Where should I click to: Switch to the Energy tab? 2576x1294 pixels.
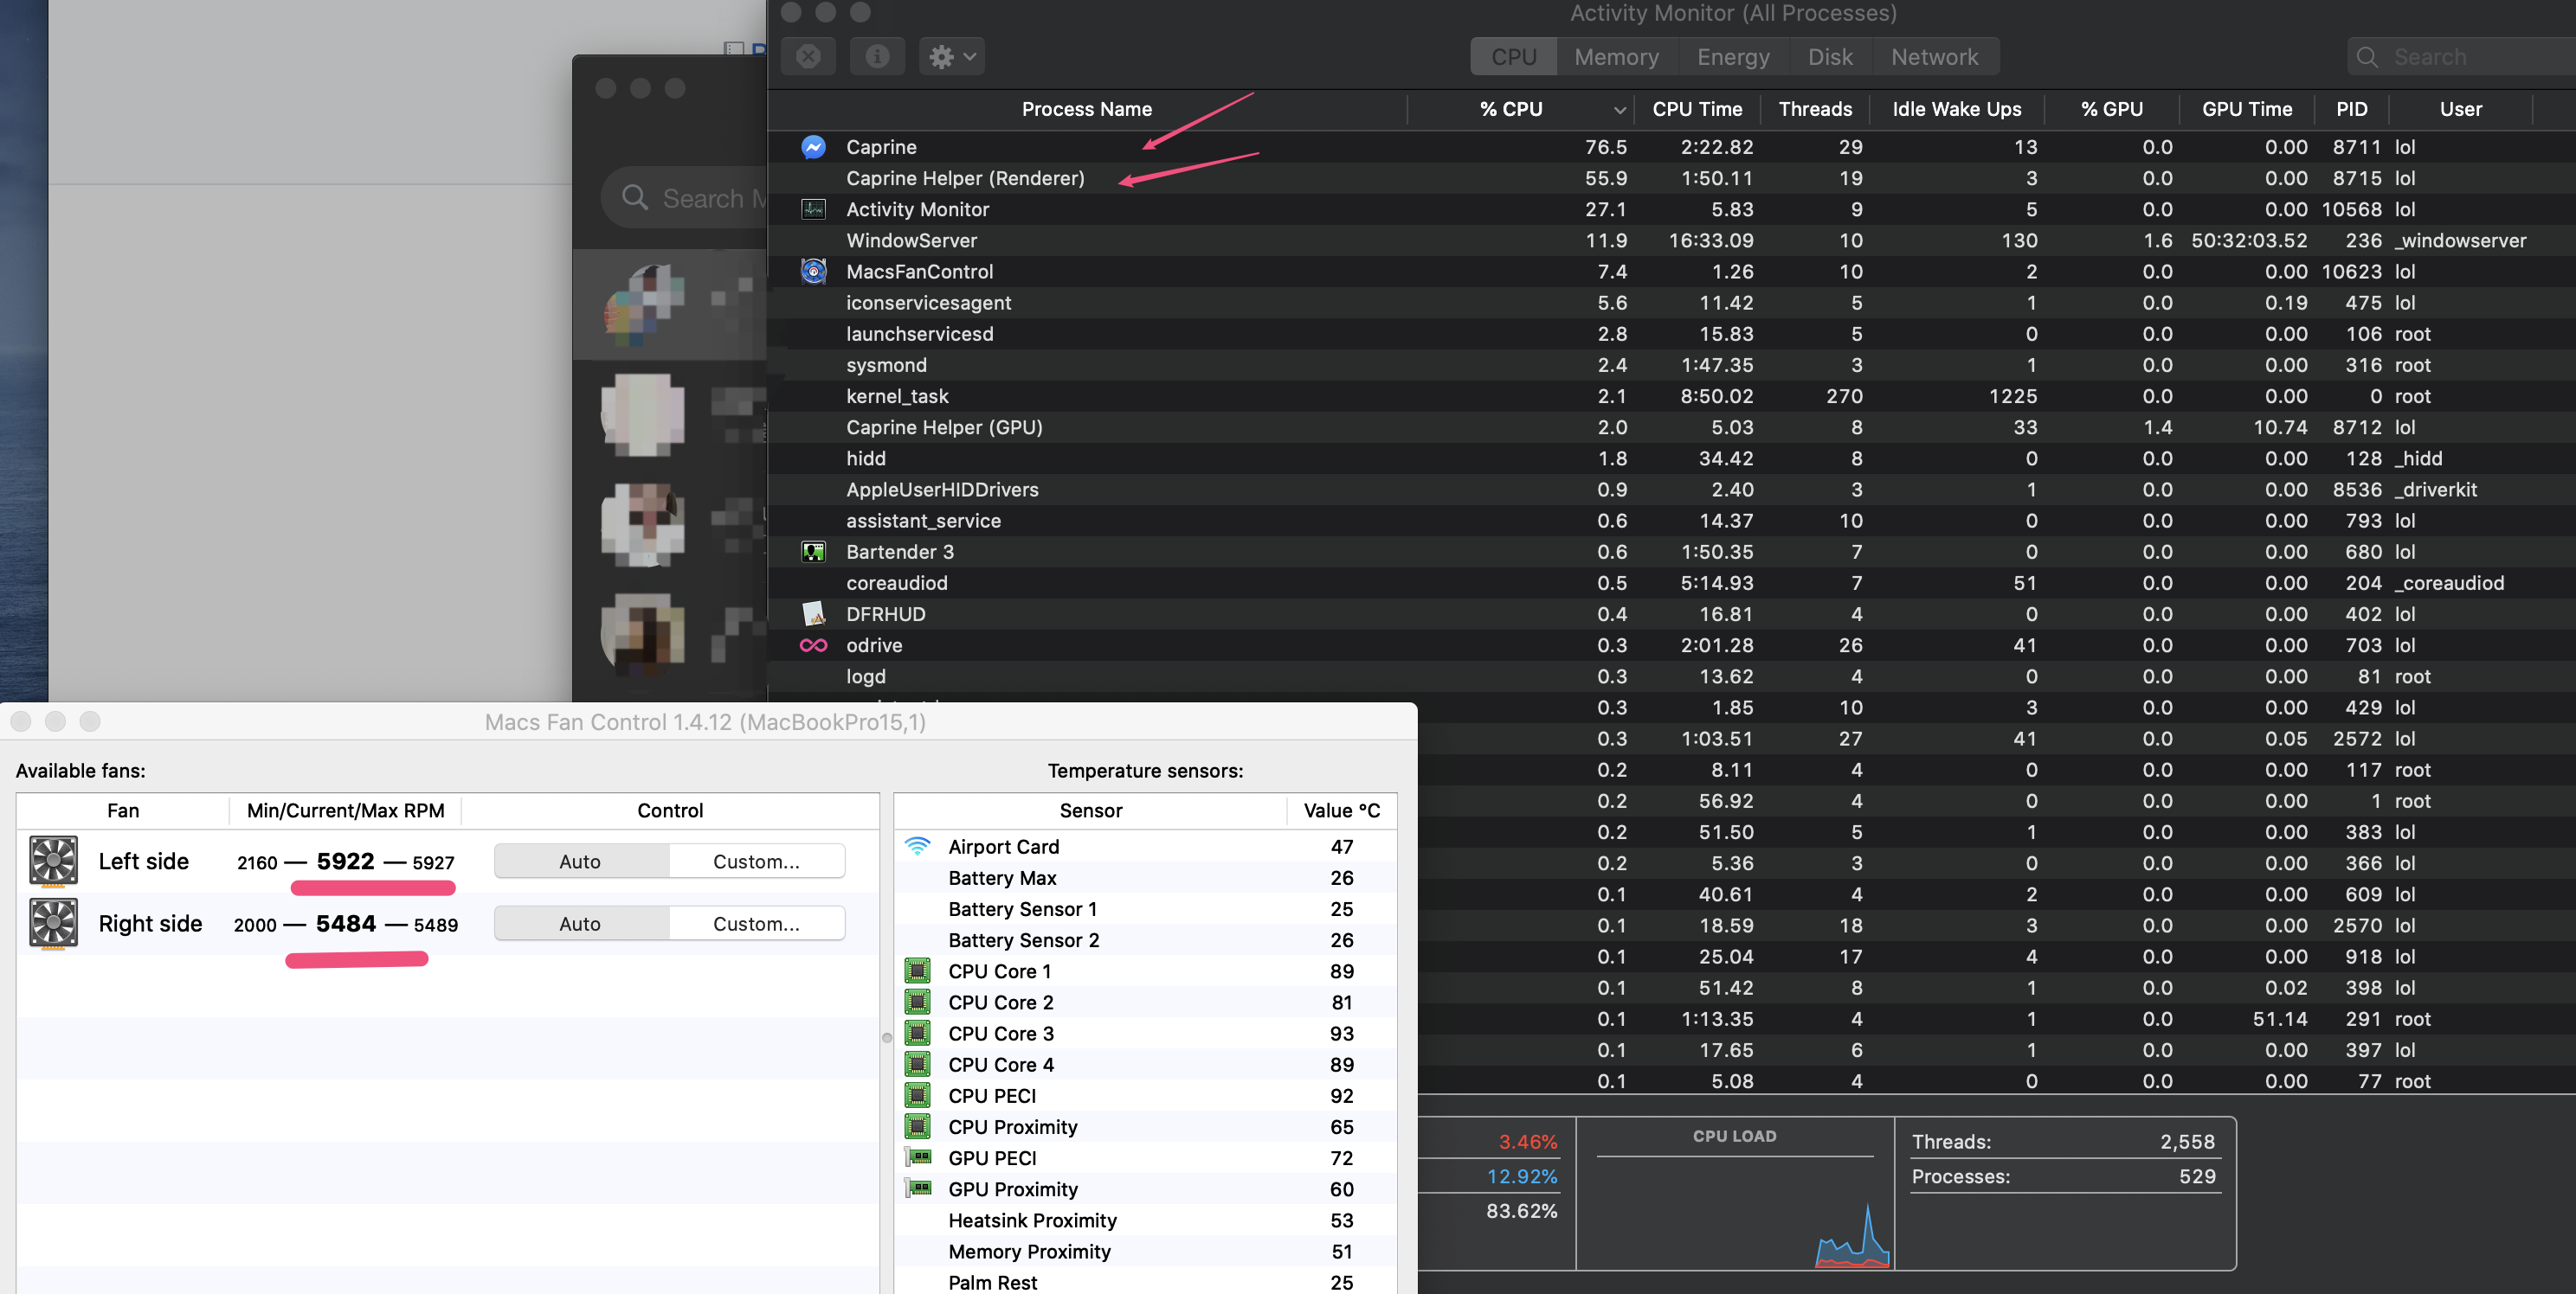[x=1732, y=57]
